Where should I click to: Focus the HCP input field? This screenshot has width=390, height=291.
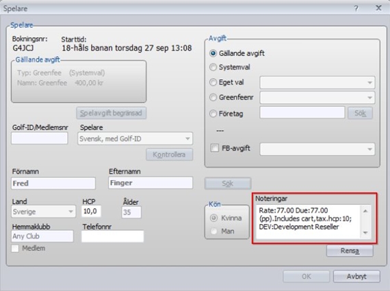(91, 212)
